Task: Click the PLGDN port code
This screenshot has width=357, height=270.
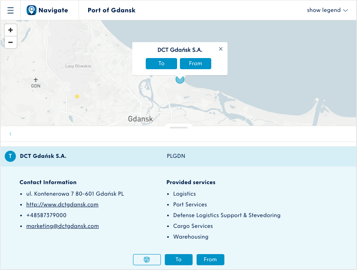Action: pos(176,156)
